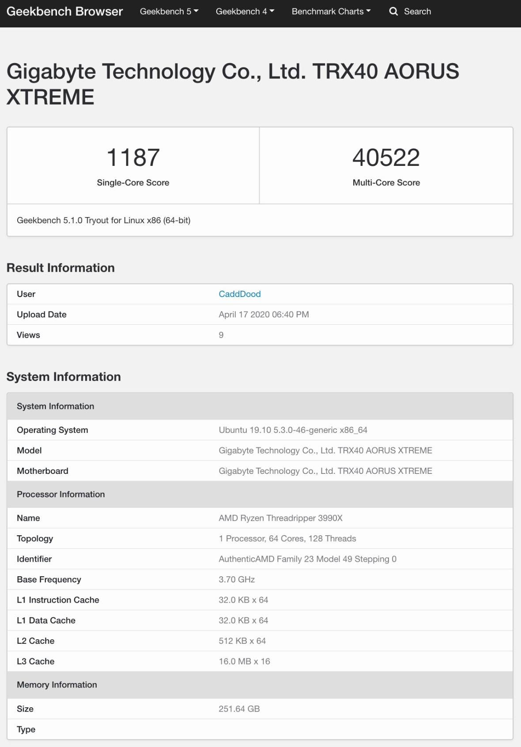Select the Ubuntu 19.10 operating system value

coord(293,430)
